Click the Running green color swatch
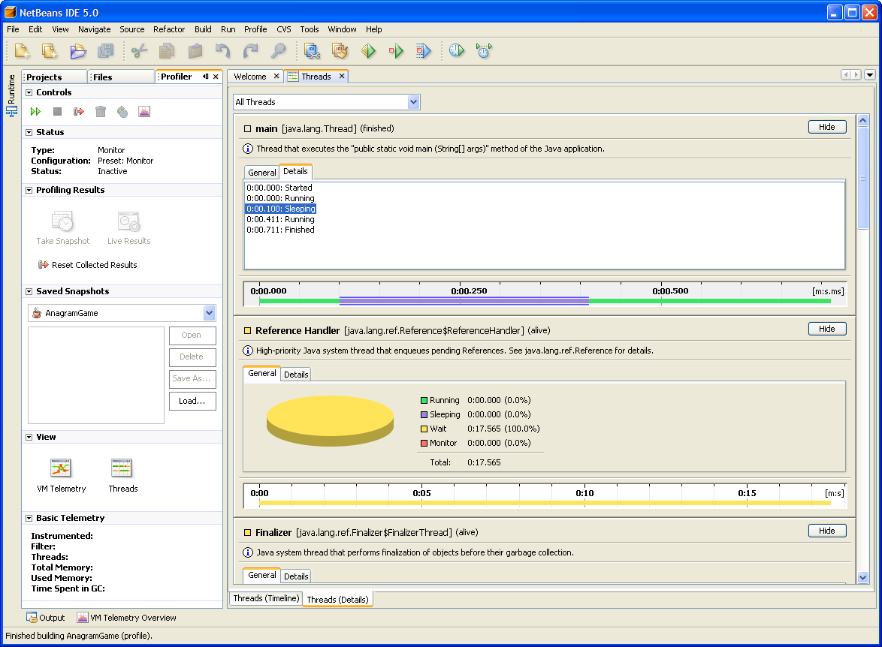 point(424,400)
